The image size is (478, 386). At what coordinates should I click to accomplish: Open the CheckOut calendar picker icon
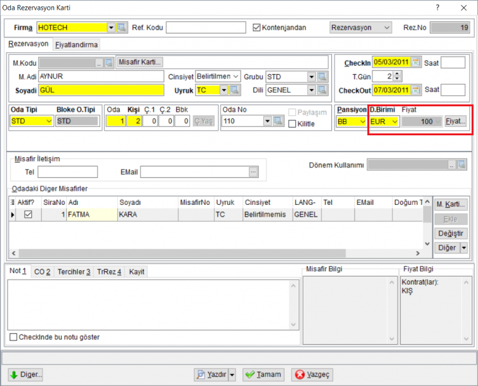(x=416, y=90)
